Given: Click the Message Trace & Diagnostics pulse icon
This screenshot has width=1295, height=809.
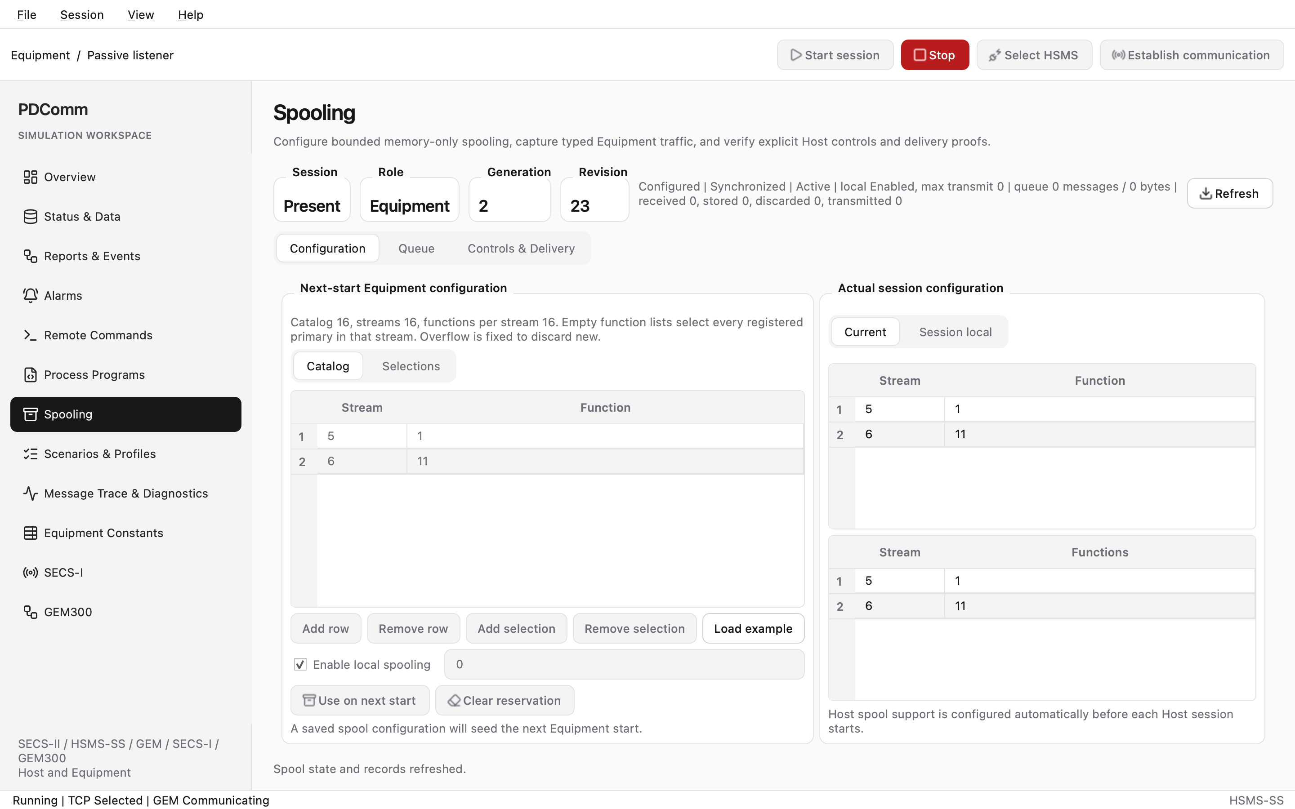Looking at the screenshot, I should tap(30, 493).
